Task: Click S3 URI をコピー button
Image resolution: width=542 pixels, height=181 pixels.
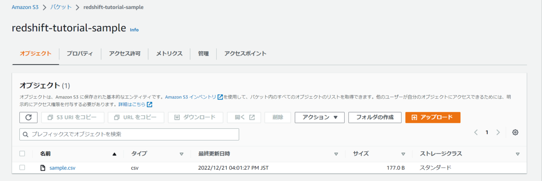Action: coord(73,118)
